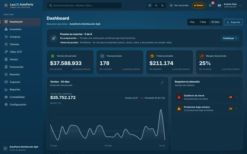Click the 26 sept axis label

pyautogui.click(x=108, y=146)
